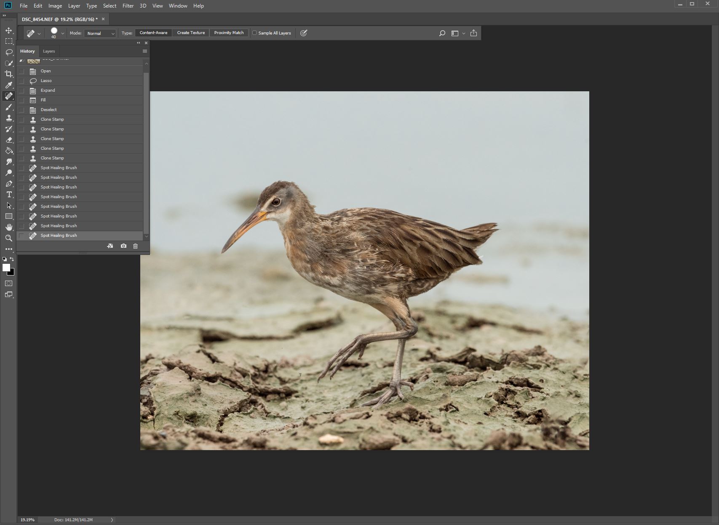Select the Hand tool
The height and width of the screenshot is (525, 719).
click(8, 227)
